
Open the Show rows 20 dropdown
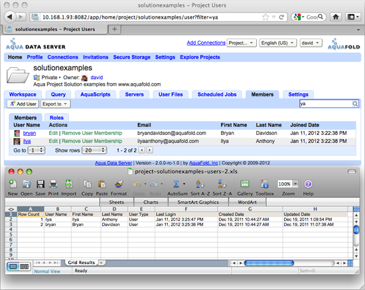(x=94, y=150)
